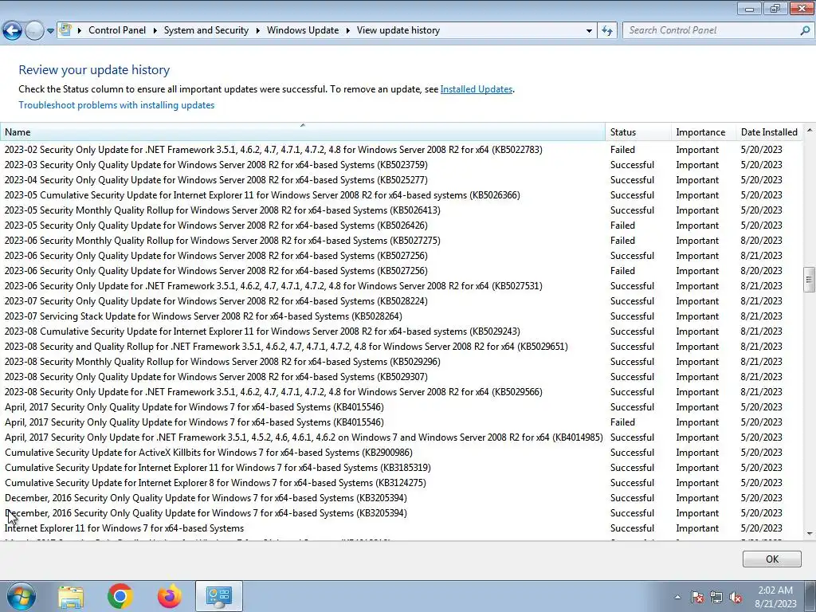Select .NET Rollup KB5029651 row
The width and height of the screenshot is (816, 612).
pyautogui.click(x=402, y=347)
